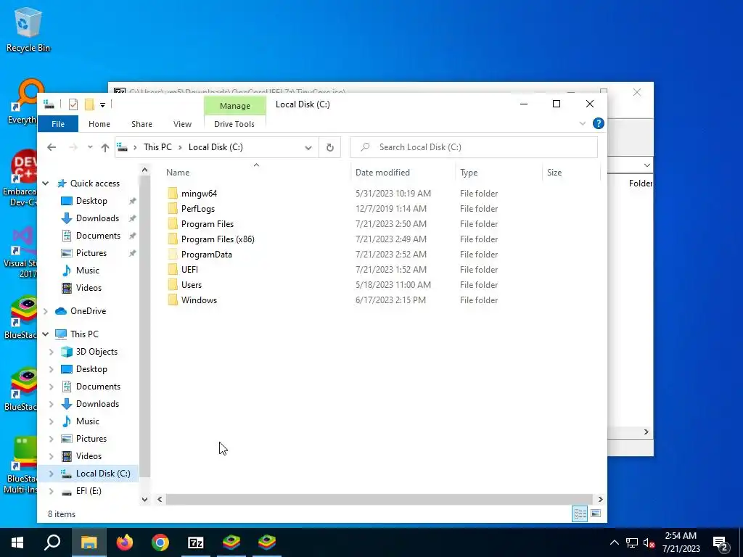Open taskbar Search

pyautogui.click(x=52, y=542)
